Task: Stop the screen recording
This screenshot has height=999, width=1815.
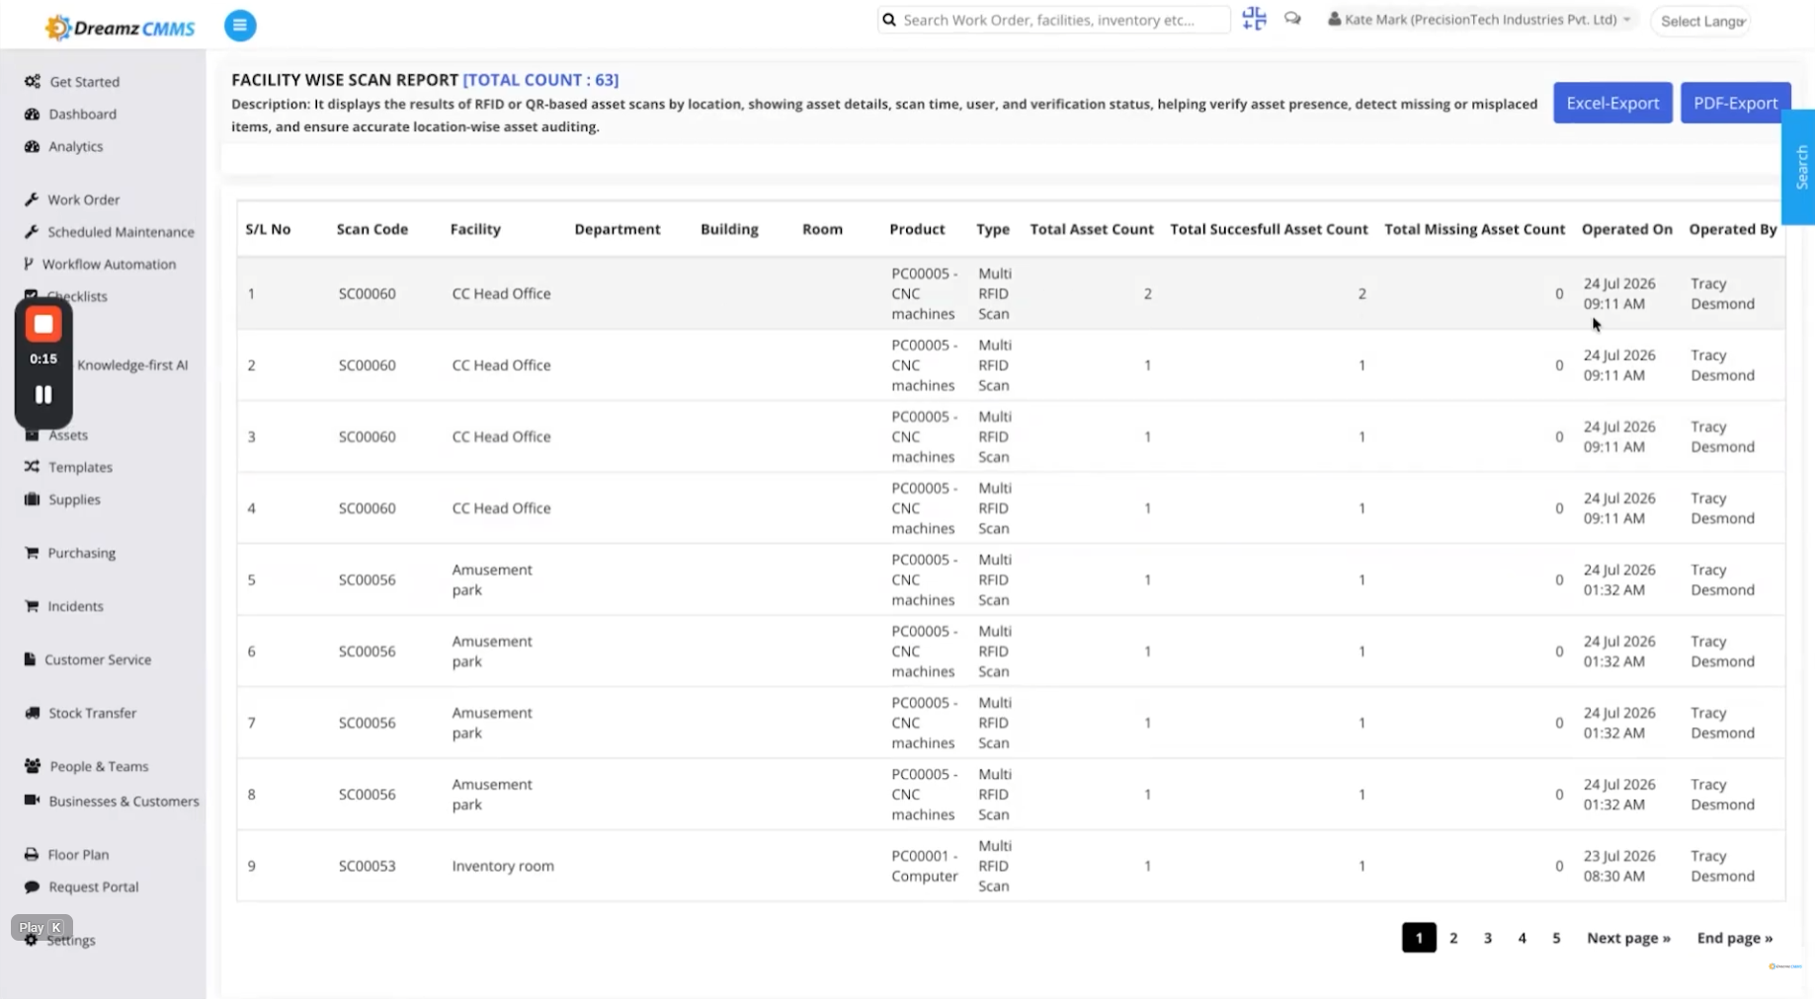Action: [x=43, y=325]
